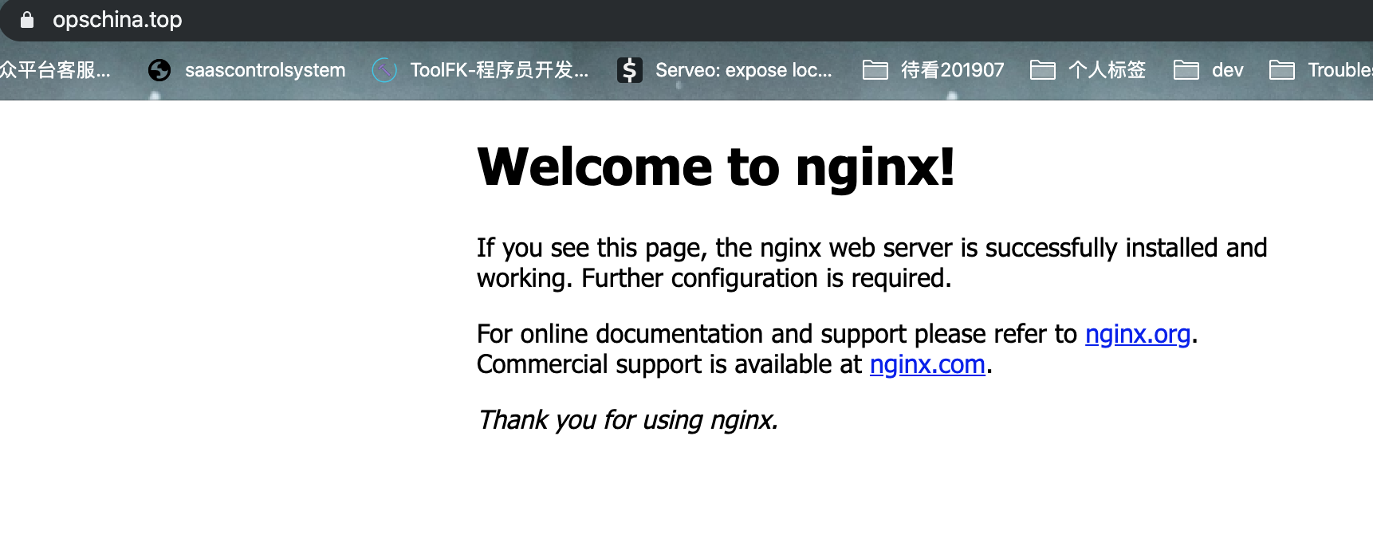1373x542 pixels.
Task: Click 'Further configuration is required' text
Action: 766,278
